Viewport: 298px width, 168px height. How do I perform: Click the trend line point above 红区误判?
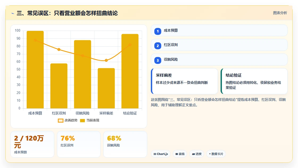click(59, 50)
